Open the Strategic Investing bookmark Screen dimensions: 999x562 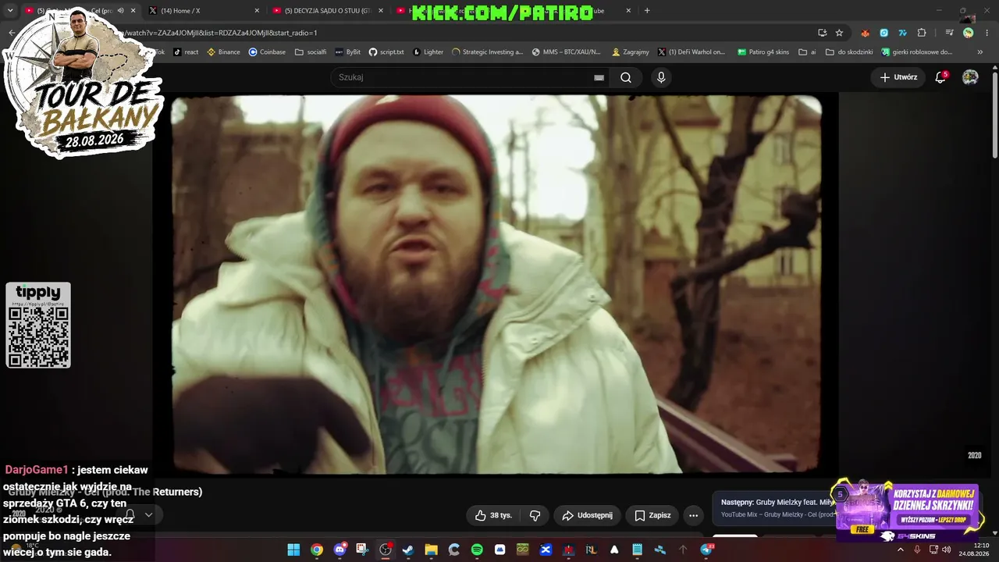click(488, 52)
